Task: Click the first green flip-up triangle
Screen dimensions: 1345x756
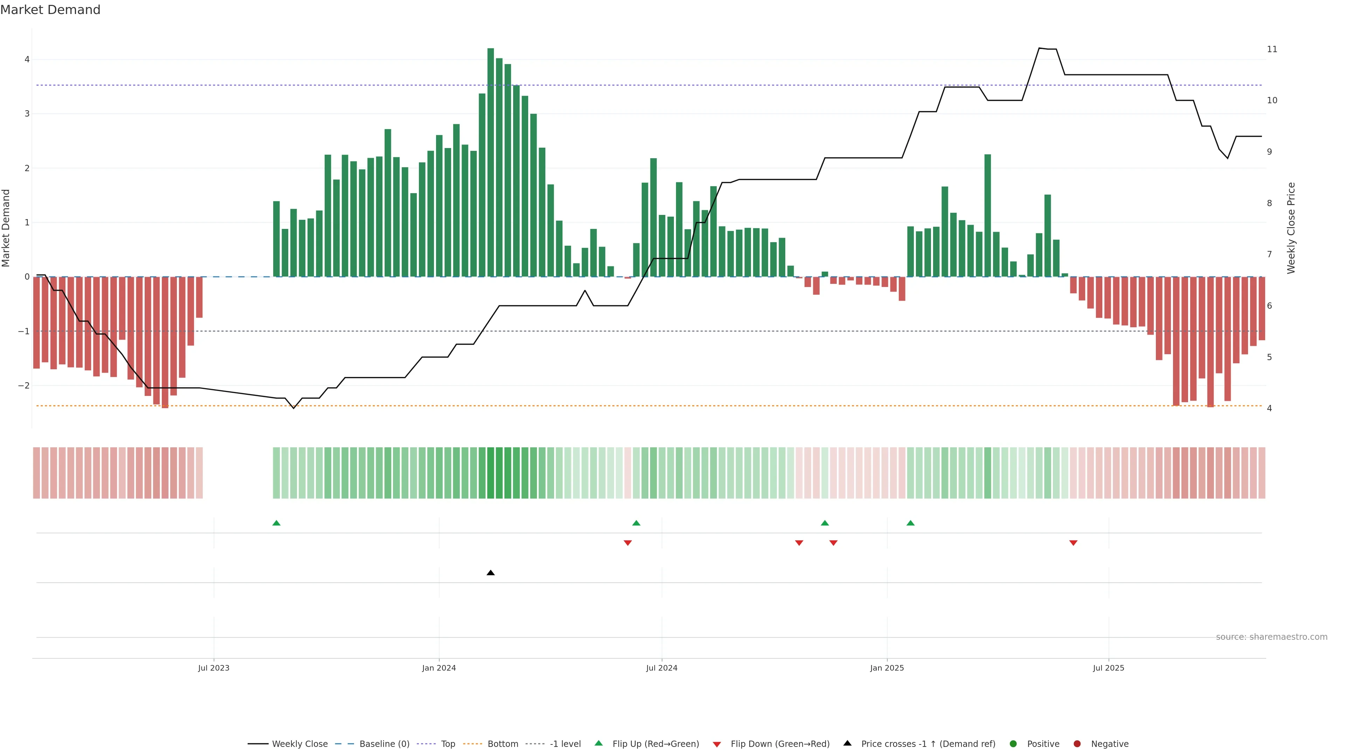Action: (276, 523)
